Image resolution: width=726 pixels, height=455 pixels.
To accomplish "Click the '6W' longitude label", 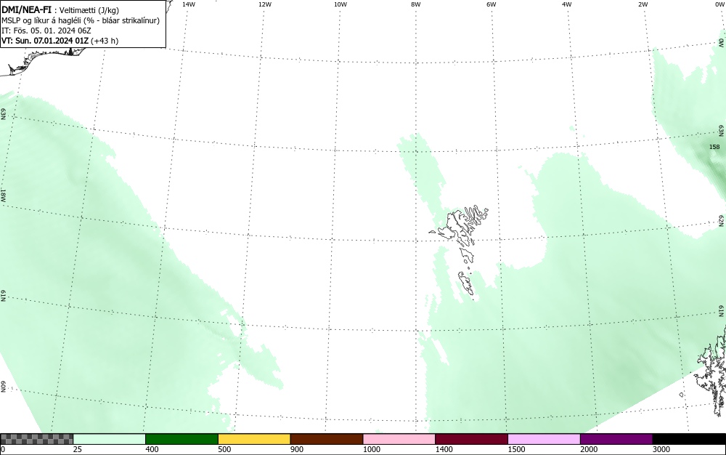I will coord(492,4).
